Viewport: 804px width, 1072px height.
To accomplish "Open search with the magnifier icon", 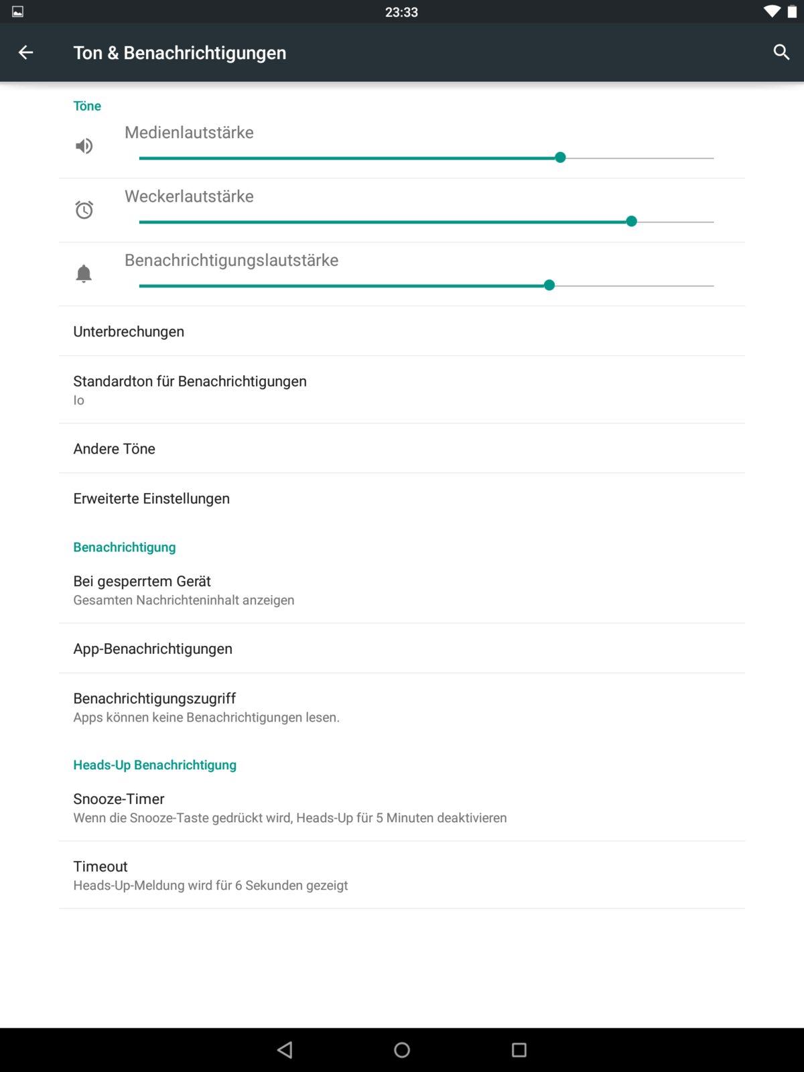I will pyautogui.click(x=781, y=52).
